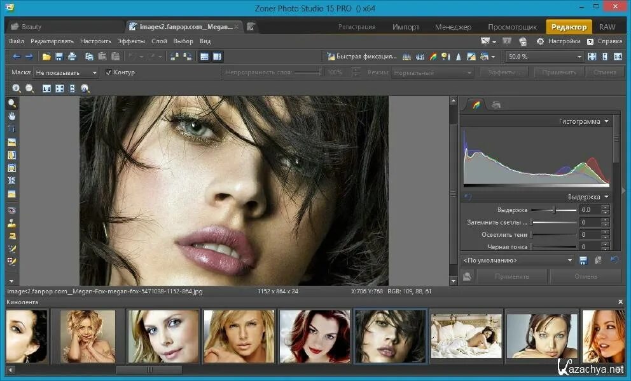The height and width of the screenshot is (381, 631).
Task: Click the filmstrip horizontal scrollbar thumb
Action: [149, 370]
